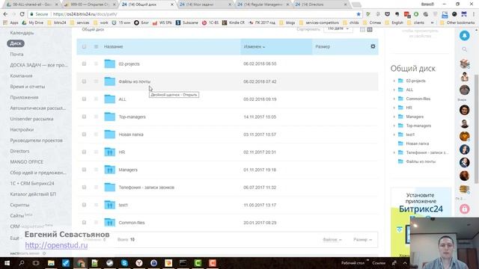Open MANGO OFFICE in left menu
The image size is (479, 269).
coord(27,162)
